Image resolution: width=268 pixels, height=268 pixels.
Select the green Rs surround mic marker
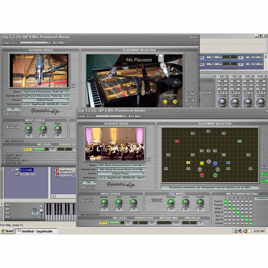point(215,175)
